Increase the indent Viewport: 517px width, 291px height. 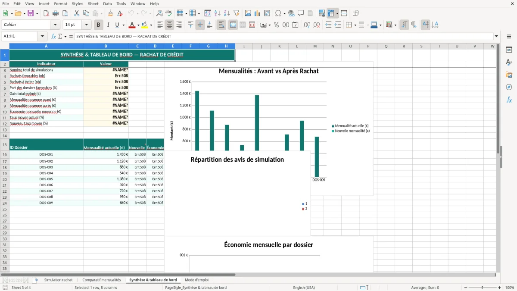328,25
